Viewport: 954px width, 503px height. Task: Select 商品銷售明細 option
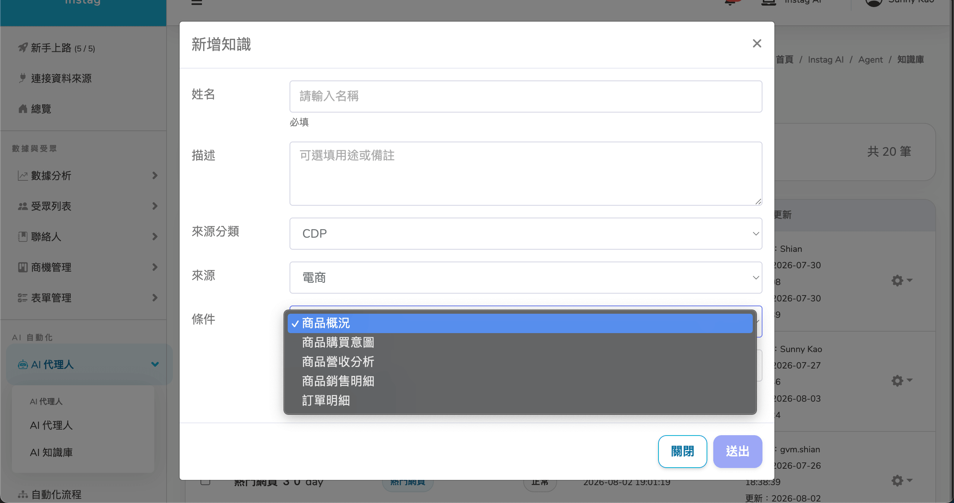[x=520, y=381]
